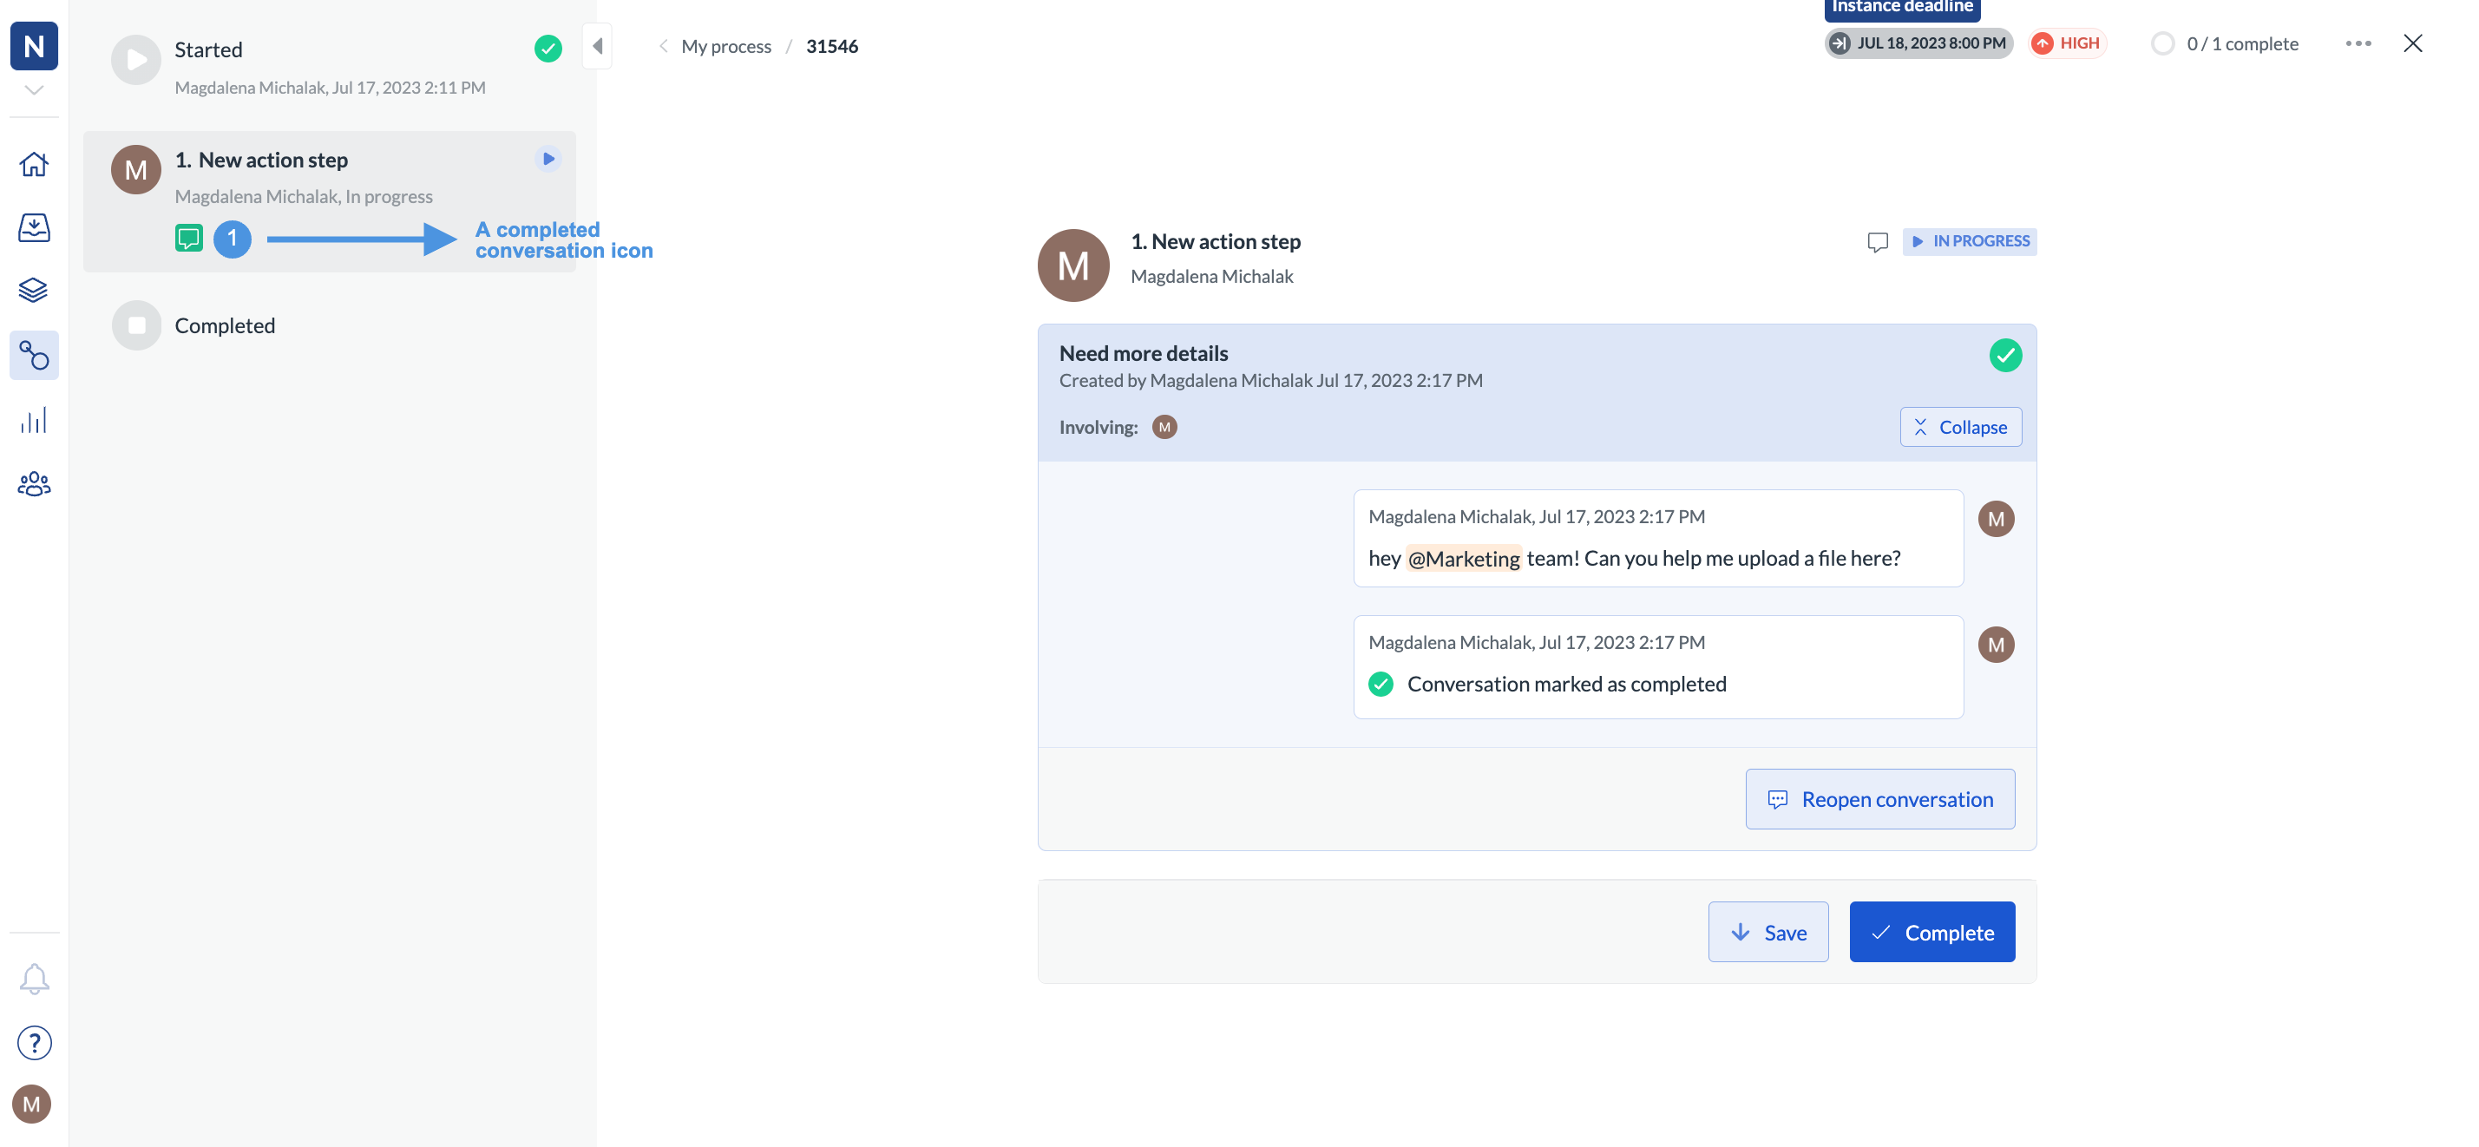The image size is (2479, 1147).
Task: Collapse the Need more details conversation
Action: click(x=1959, y=427)
